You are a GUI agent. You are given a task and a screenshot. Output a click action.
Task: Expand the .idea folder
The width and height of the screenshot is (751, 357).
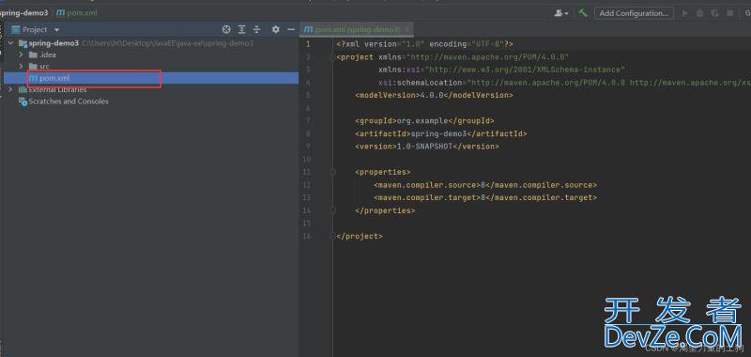click(x=21, y=54)
